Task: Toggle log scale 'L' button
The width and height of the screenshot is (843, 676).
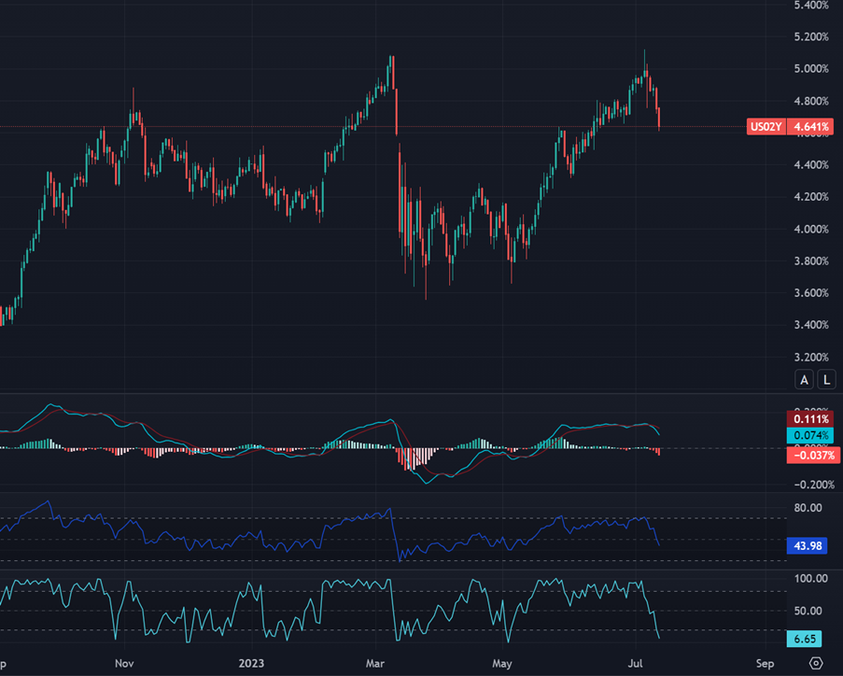Action: [x=826, y=379]
